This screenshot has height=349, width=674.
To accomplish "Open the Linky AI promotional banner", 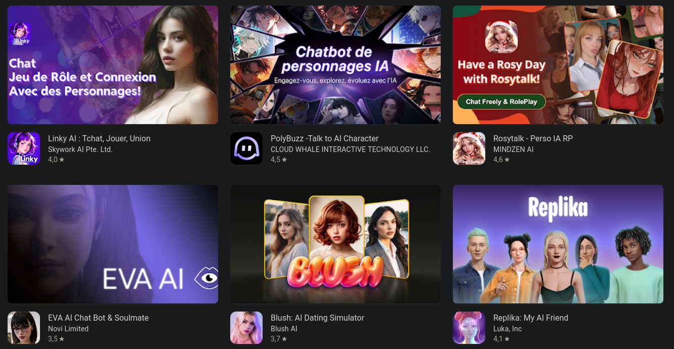I will pyautogui.click(x=113, y=65).
